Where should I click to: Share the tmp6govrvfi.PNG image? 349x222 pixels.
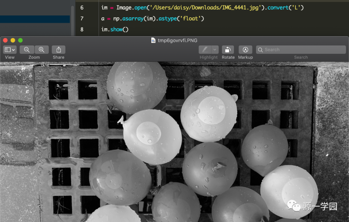58,50
